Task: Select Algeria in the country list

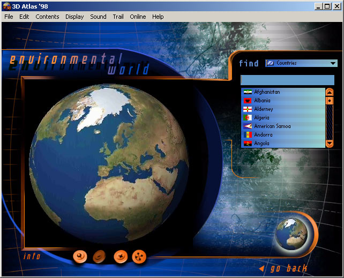Action: pos(283,118)
